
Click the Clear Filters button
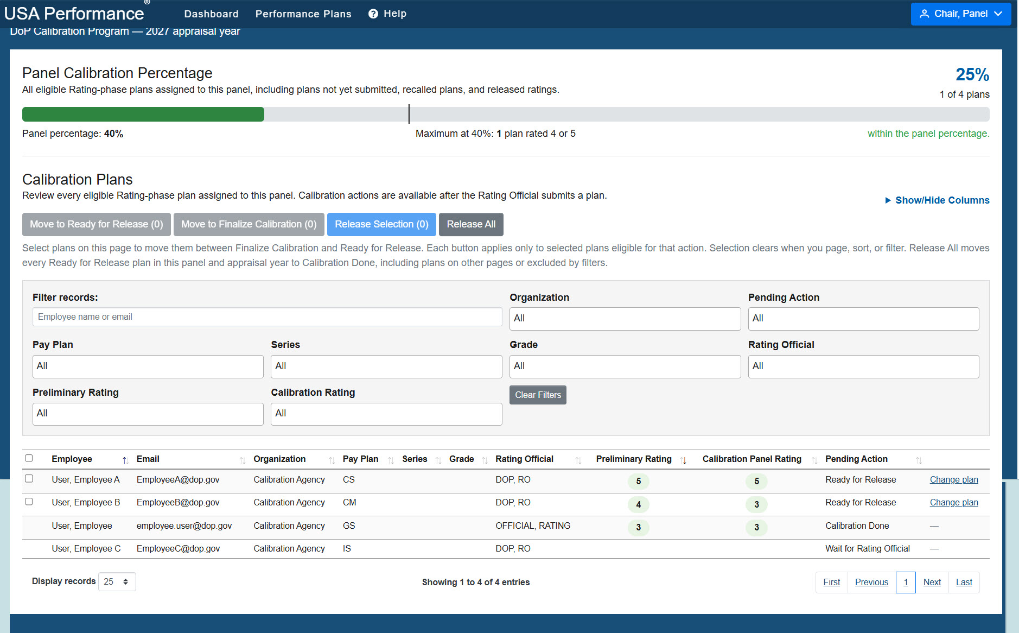tap(538, 395)
